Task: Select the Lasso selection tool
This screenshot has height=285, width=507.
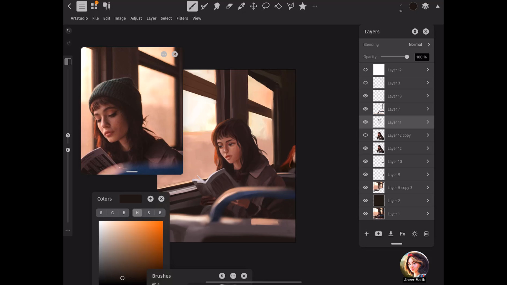Action: click(266, 6)
